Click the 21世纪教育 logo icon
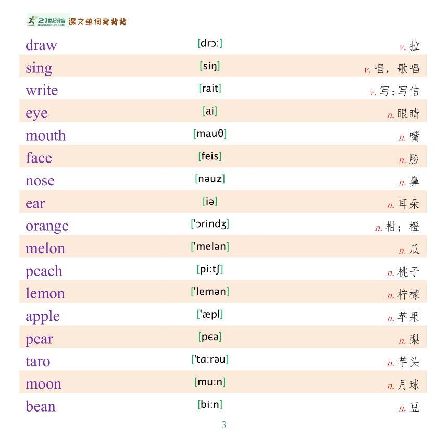This screenshot has height=448, width=448. (48, 20)
